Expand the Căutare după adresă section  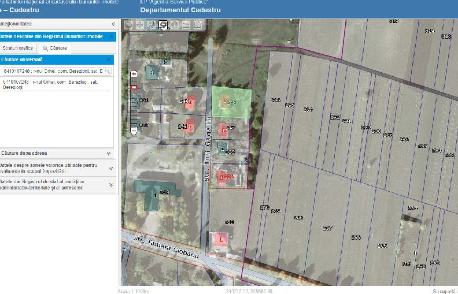tap(109, 154)
